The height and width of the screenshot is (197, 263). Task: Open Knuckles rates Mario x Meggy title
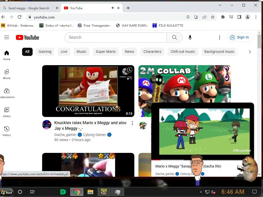pyautogui.click(x=90, y=125)
